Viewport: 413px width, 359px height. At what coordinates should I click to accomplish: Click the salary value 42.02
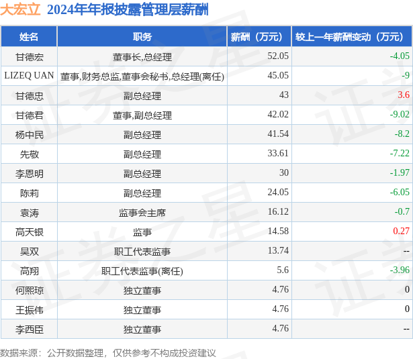point(278,114)
